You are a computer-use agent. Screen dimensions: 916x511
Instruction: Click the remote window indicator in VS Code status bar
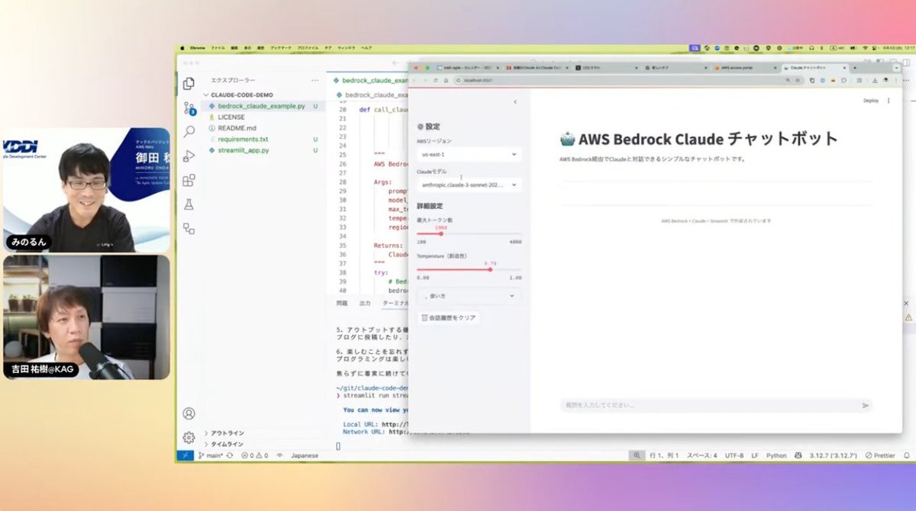(x=185, y=455)
